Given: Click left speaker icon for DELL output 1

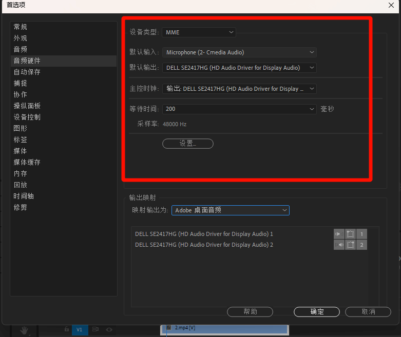Looking at the screenshot, I should pyautogui.click(x=338, y=234).
